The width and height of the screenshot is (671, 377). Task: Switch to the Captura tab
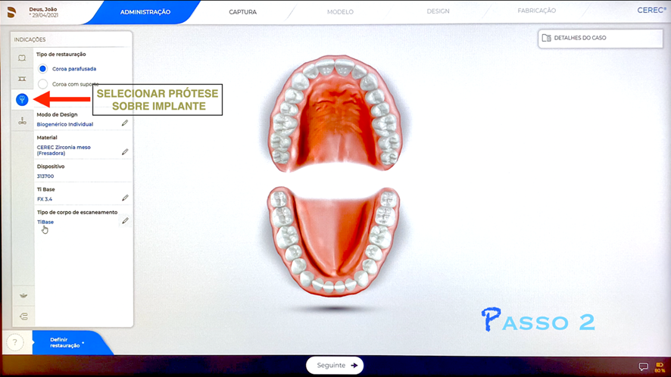[242, 11]
